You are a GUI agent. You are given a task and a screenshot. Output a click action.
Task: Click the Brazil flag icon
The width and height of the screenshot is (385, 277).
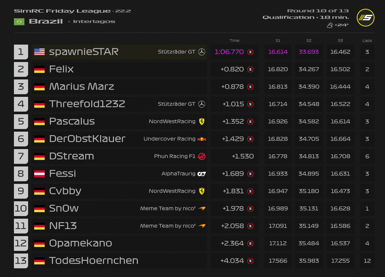pyautogui.click(x=19, y=21)
